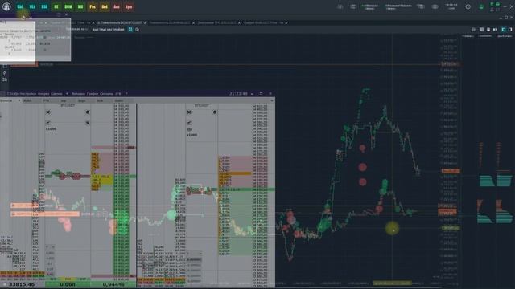Click the 0,944% cell at ladder bottom

pyautogui.click(x=113, y=284)
